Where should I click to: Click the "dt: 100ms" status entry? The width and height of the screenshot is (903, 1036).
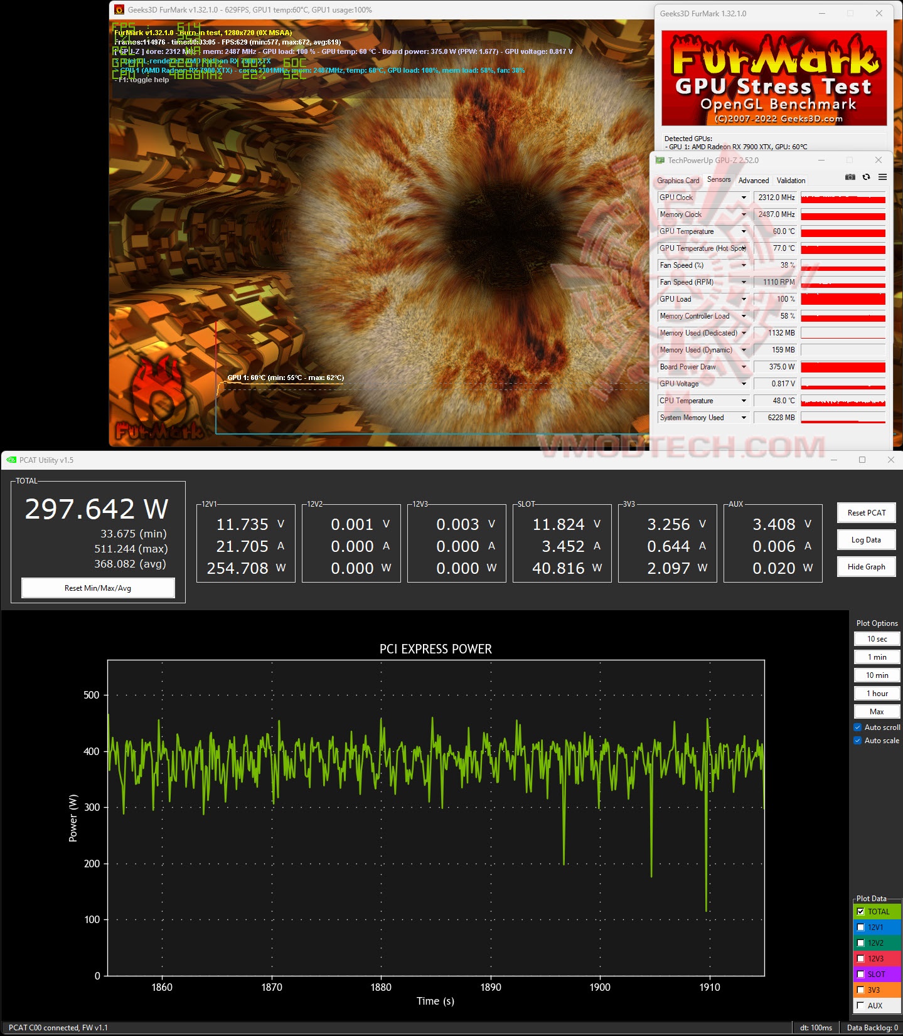click(816, 1028)
